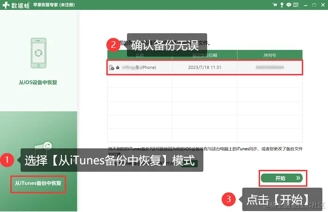This screenshot has width=328, height=212.
Task: Close the 苹果恢复专家 window
Action: 323,5
